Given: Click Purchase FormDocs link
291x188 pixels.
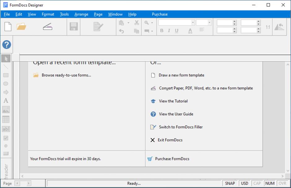Looking at the screenshot, I should (172, 159).
